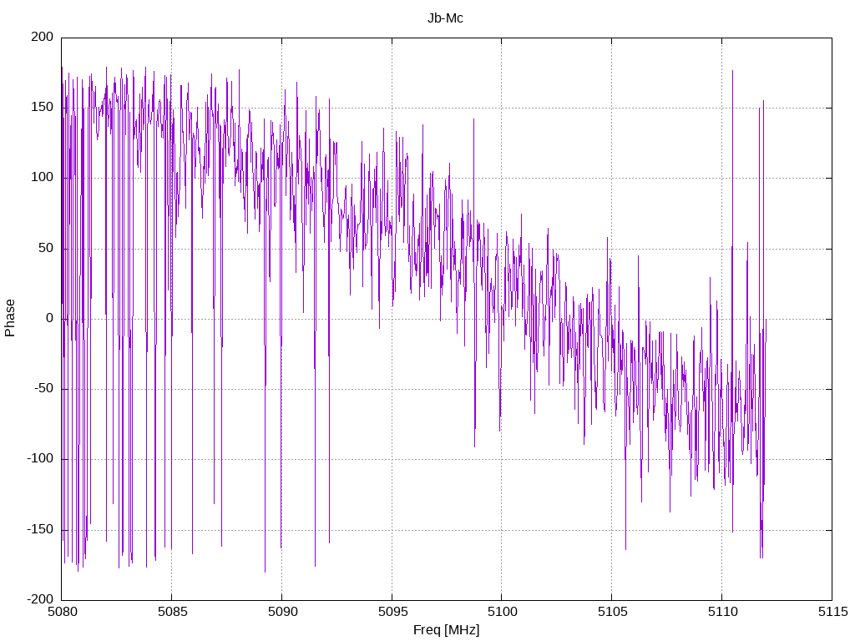
Task: Click the x-axis tick label '5095'
Action: click(392, 612)
